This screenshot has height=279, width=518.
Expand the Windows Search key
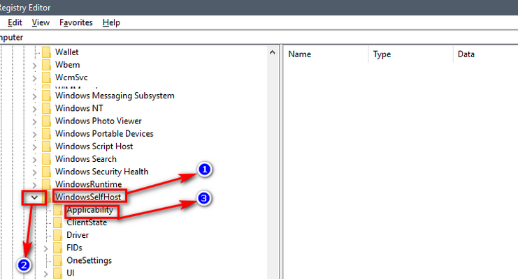point(34,160)
